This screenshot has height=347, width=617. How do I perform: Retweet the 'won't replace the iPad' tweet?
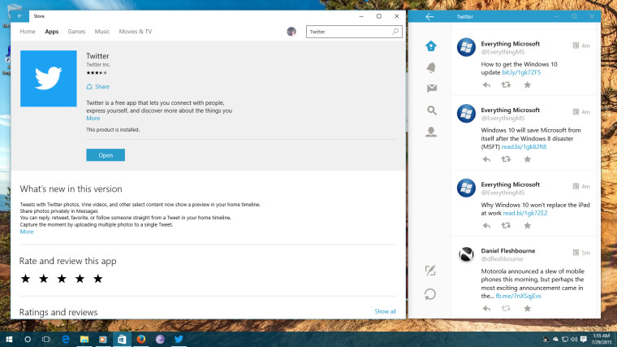pyautogui.click(x=506, y=226)
